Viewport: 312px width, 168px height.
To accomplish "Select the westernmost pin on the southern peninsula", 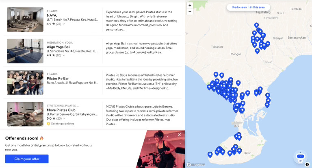I will tap(210, 154).
